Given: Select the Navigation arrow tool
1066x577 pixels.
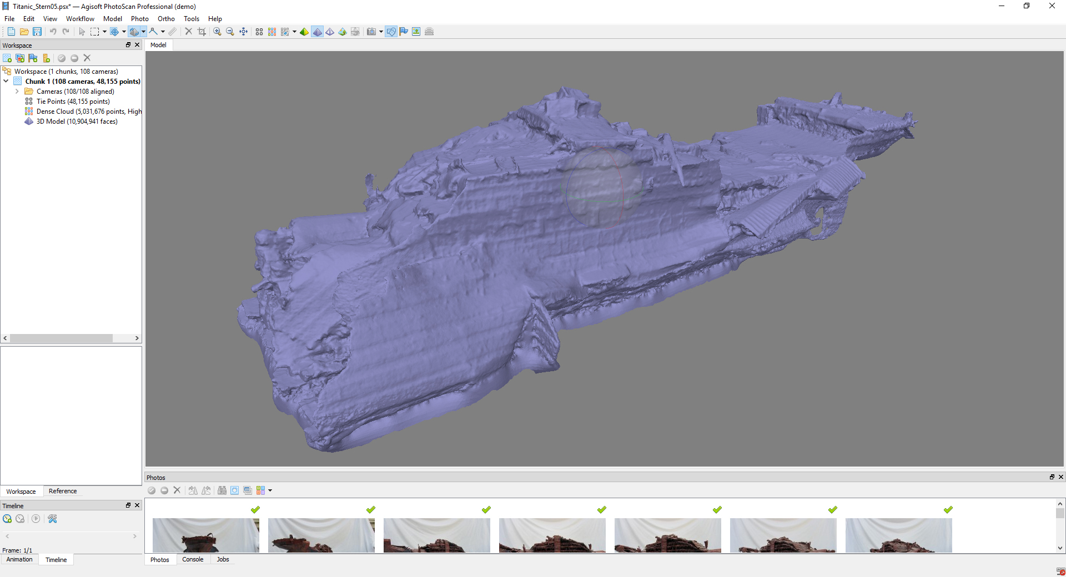Looking at the screenshot, I should coord(82,32).
